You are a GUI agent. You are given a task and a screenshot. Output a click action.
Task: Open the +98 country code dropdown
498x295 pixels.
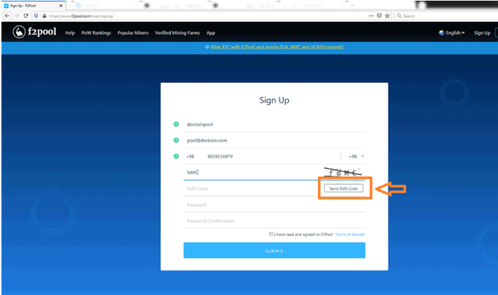356,156
